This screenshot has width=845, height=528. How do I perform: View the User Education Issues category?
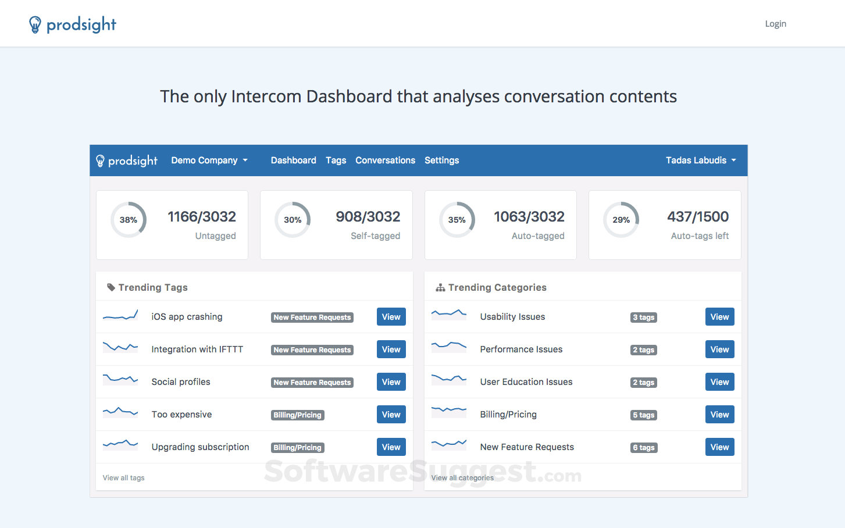click(x=720, y=382)
